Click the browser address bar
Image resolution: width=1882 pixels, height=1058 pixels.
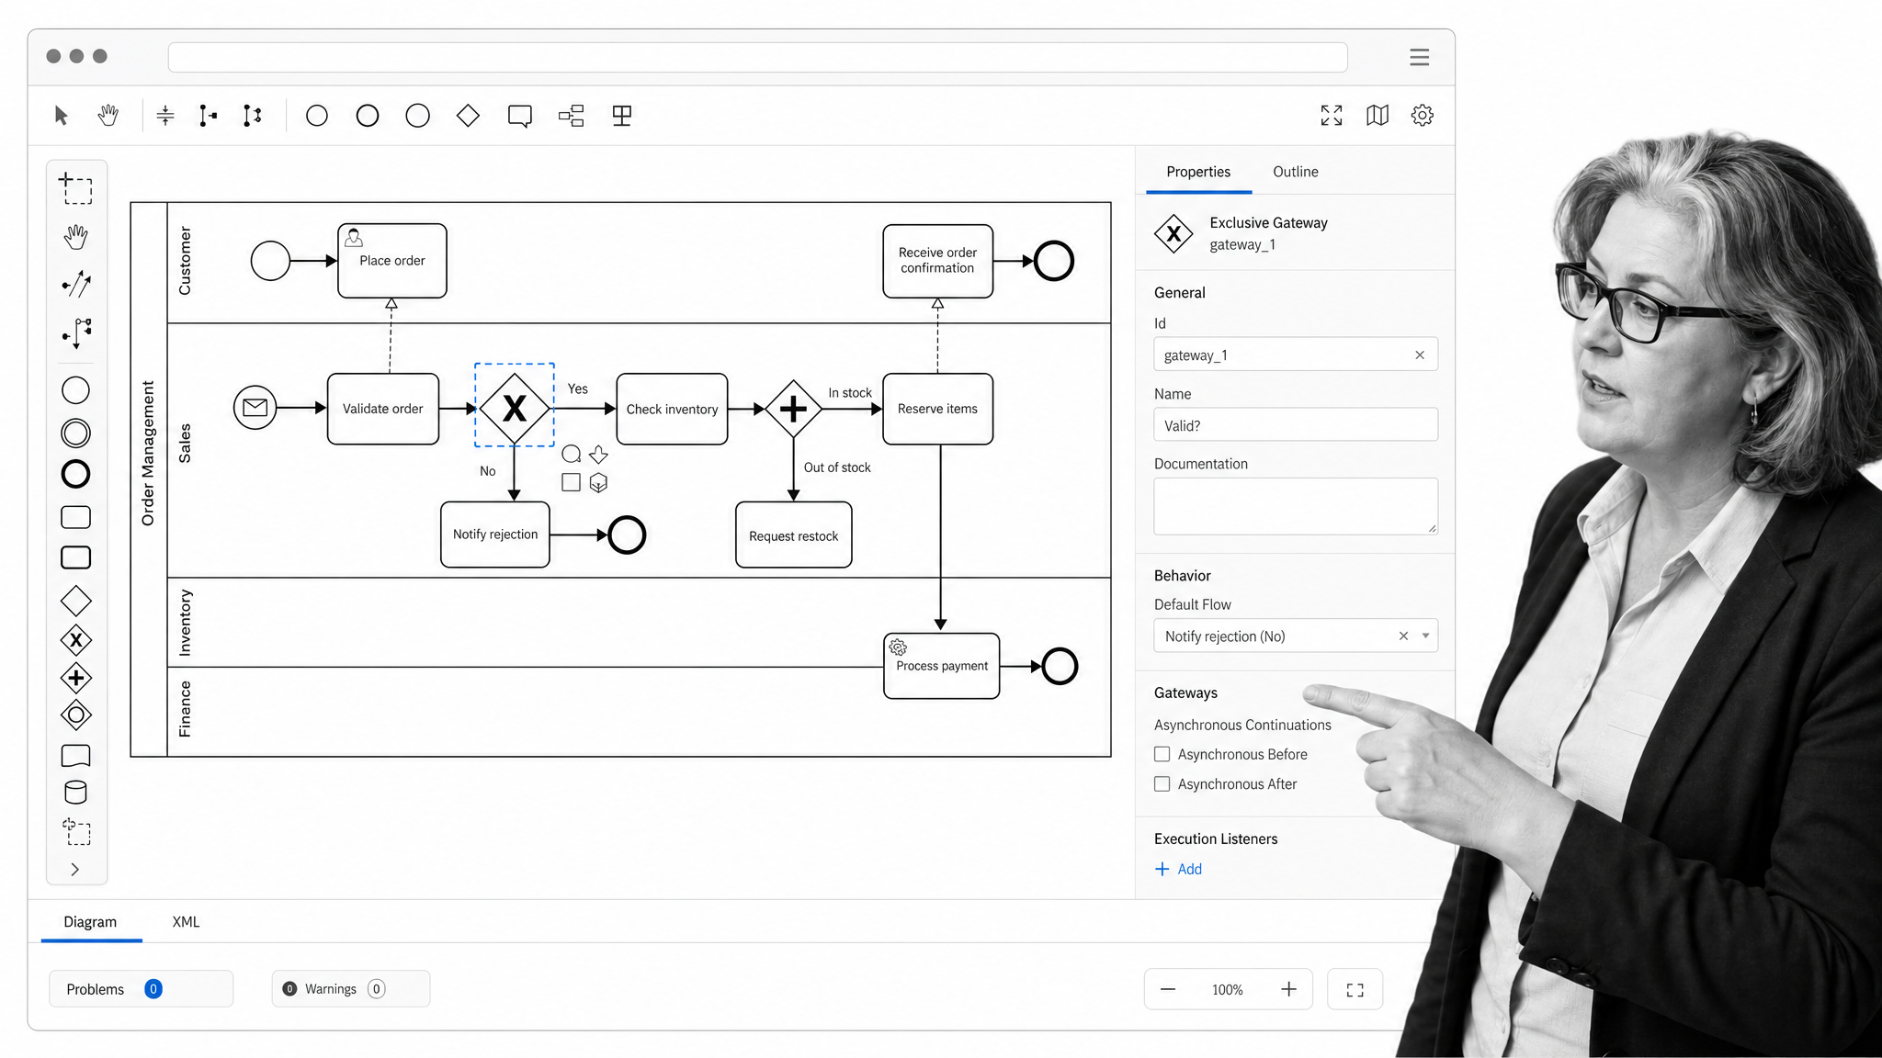click(x=758, y=57)
